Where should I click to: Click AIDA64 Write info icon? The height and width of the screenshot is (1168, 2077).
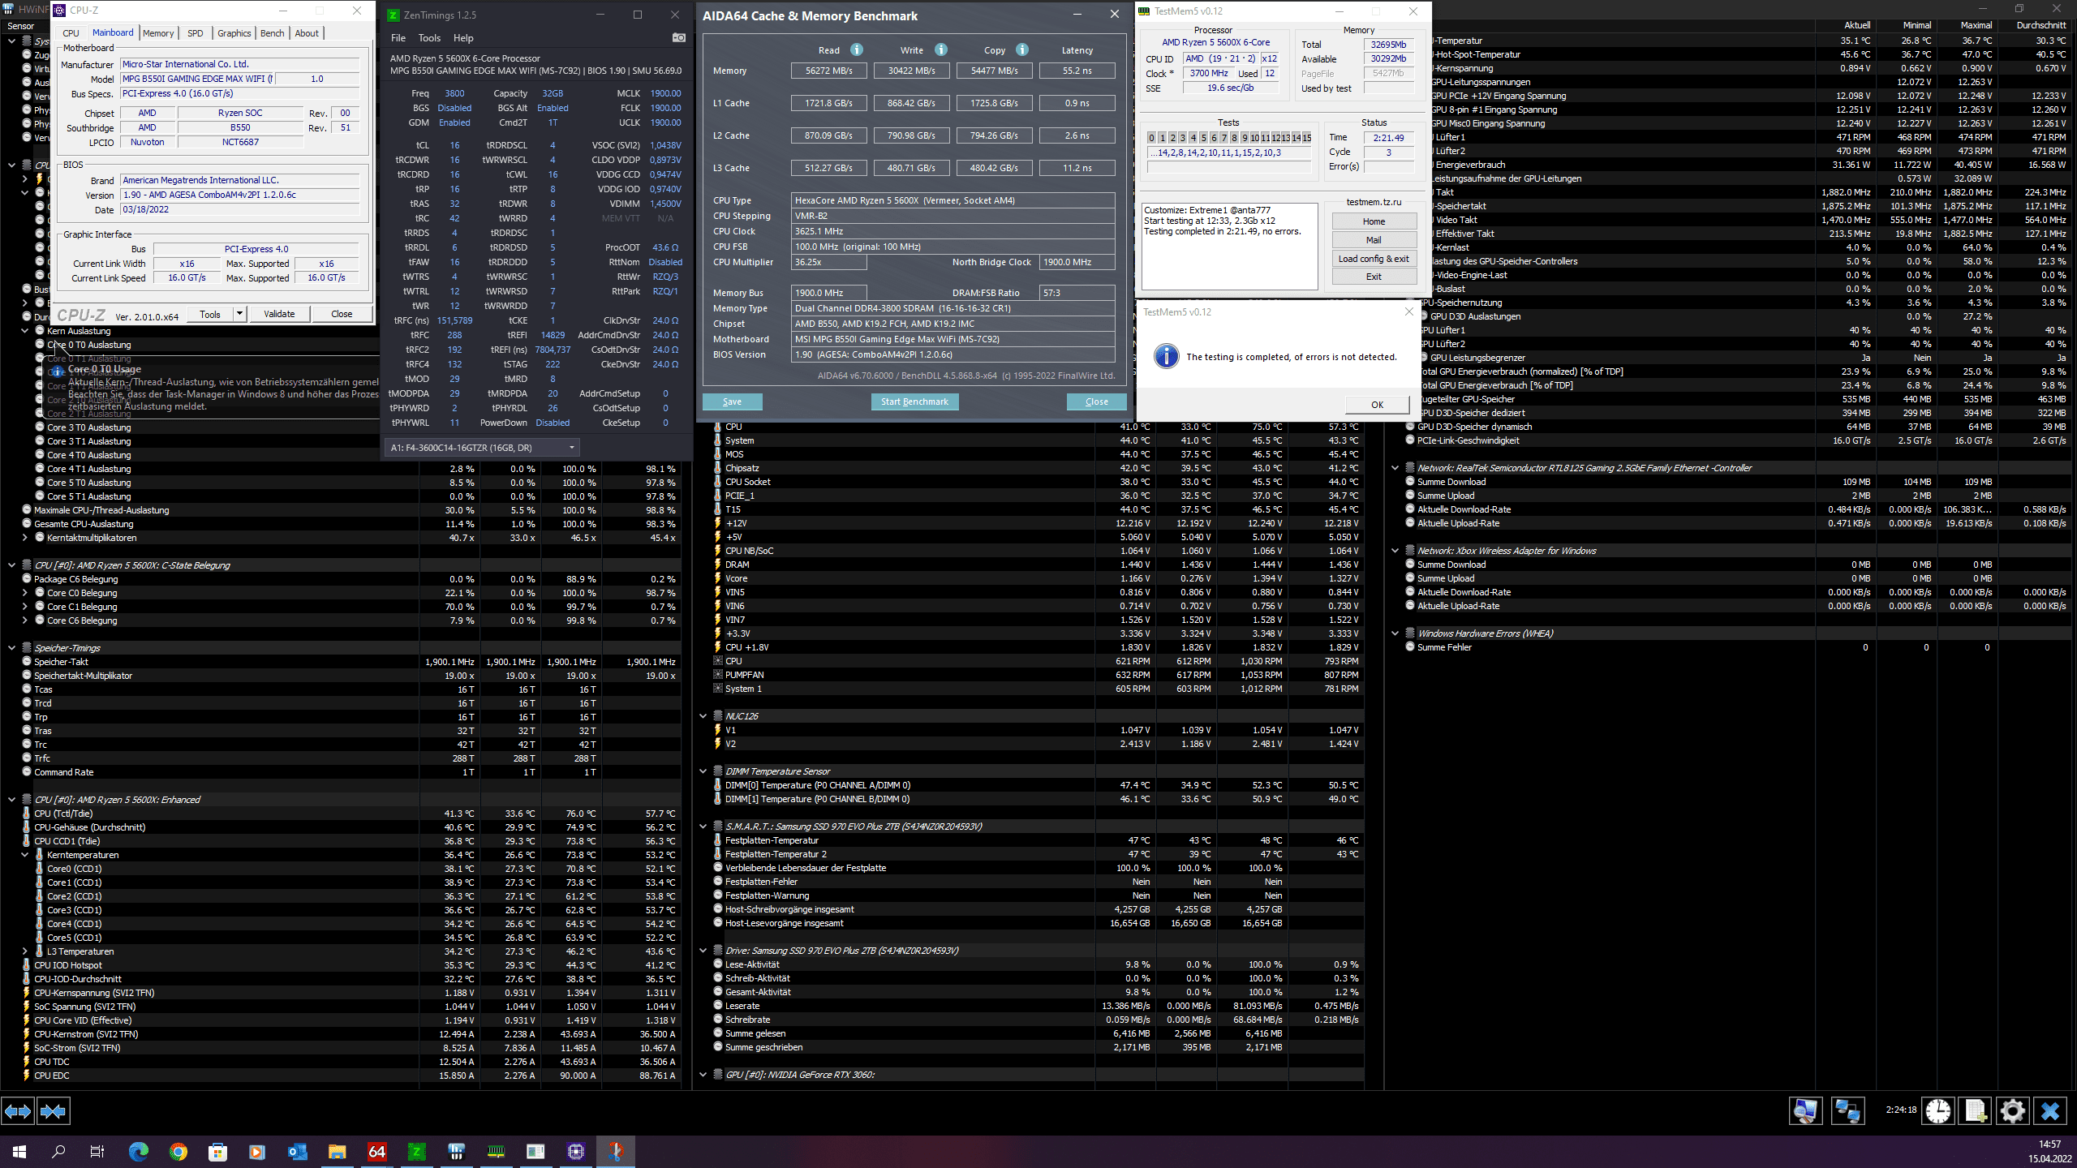point(941,49)
